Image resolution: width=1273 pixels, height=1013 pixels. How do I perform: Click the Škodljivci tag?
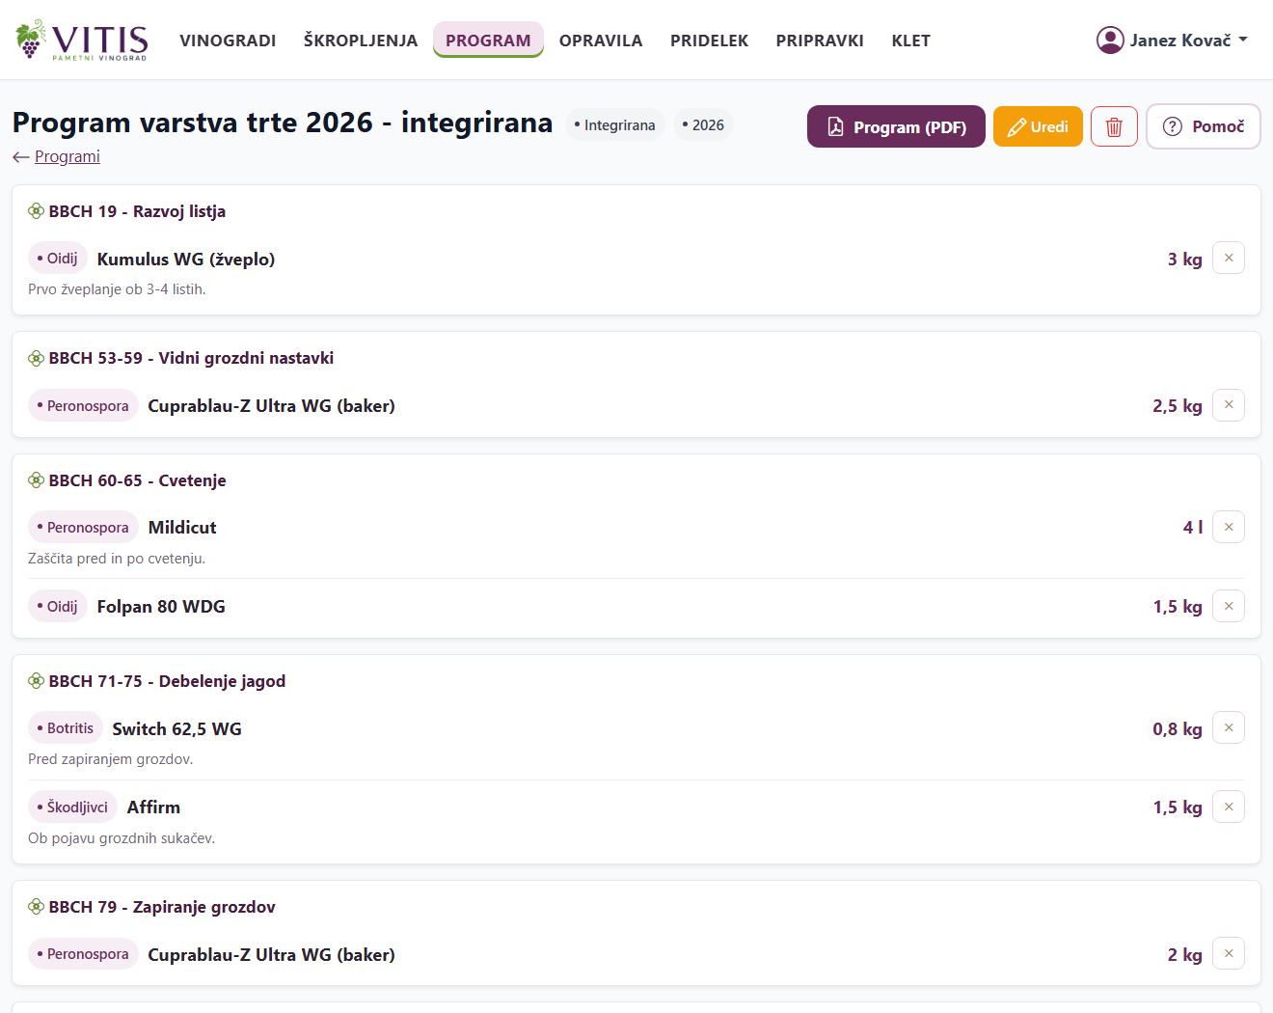coord(72,808)
